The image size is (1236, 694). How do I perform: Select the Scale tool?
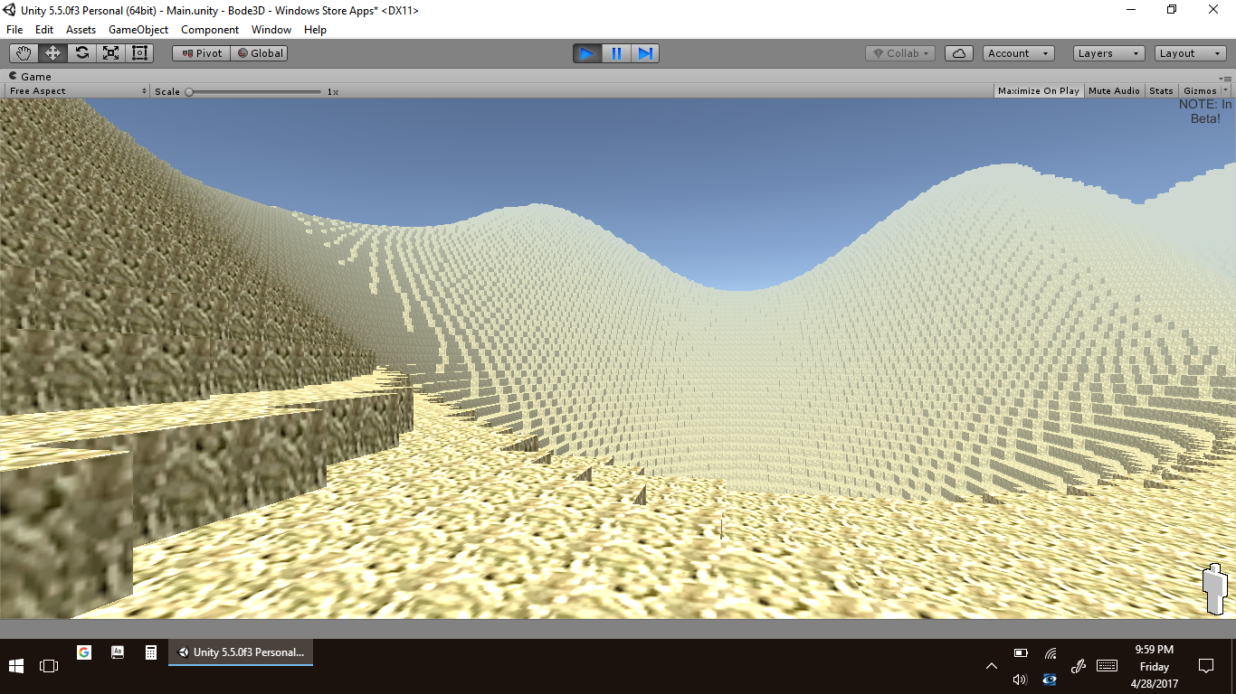pos(110,53)
